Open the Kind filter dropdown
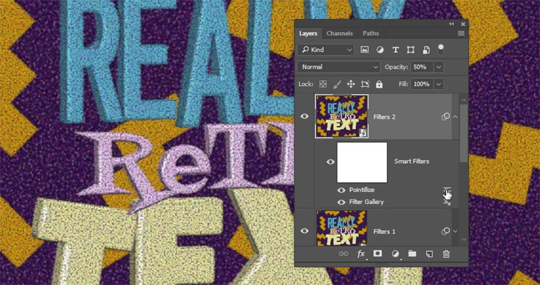 [326, 50]
